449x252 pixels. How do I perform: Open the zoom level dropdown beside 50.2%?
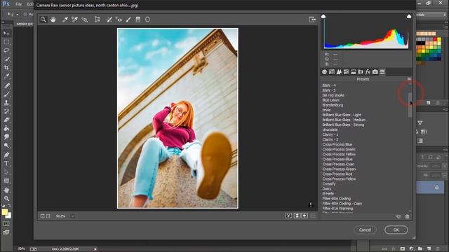click(72, 216)
